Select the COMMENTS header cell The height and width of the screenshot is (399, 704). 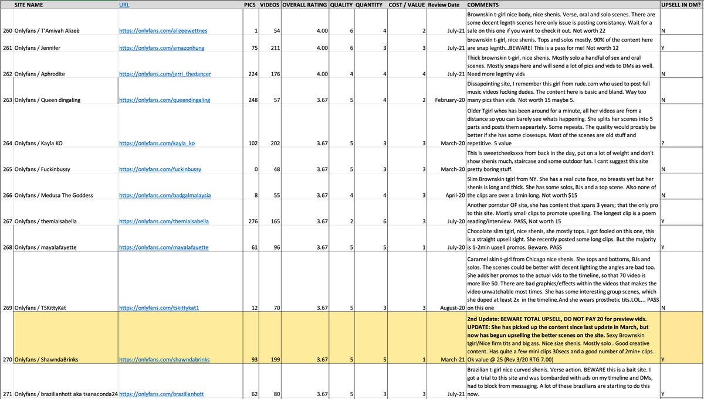click(x=563, y=5)
